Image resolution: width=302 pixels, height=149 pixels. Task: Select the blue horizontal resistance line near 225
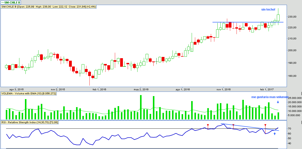point(248,22)
